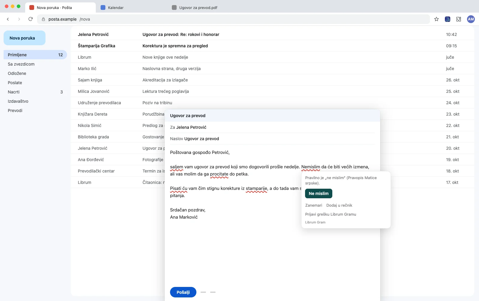Open the Sa zvezdicom folder
The height and width of the screenshot is (301, 479).
[x=35, y=64]
